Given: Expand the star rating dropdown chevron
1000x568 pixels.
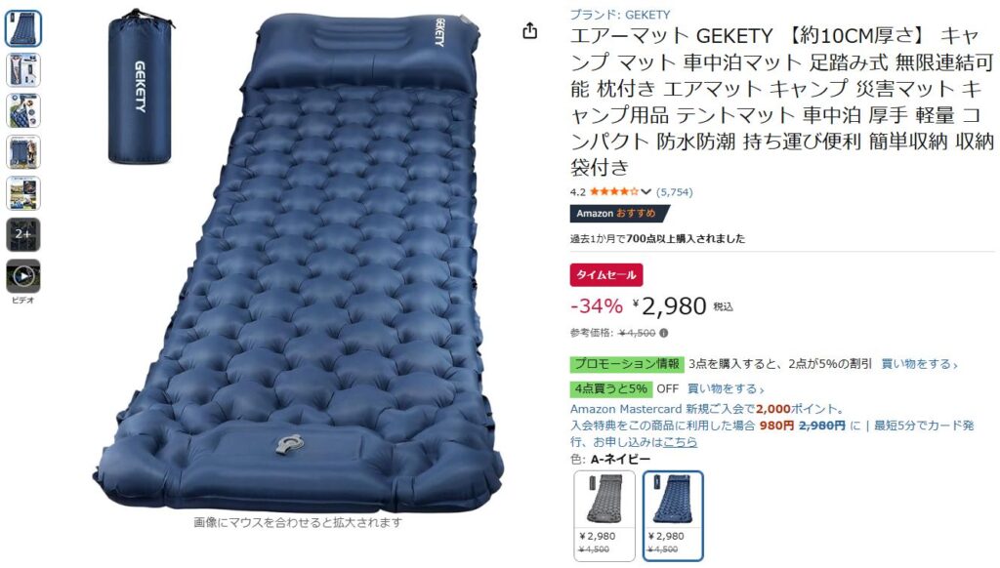Looking at the screenshot, I should click(646, 192).
